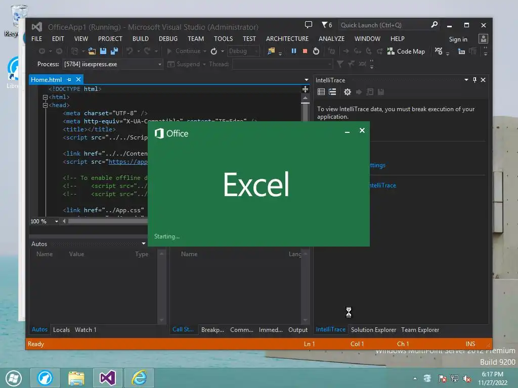The width and height of the screenshot is (518, 388).
Task: Switch to the Breakpoints tab
Action: click(212, 330)
